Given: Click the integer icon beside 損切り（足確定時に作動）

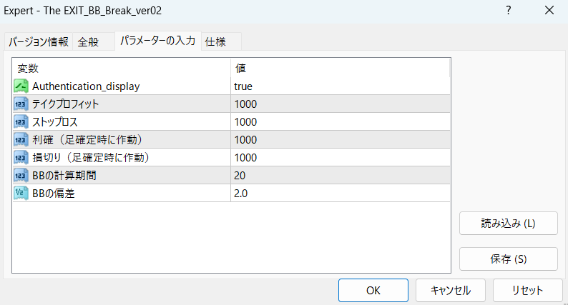Looking at the screenshot, I should 21,157.
